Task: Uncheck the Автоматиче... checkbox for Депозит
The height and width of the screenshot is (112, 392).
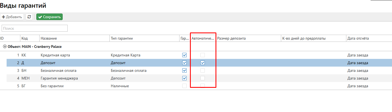Action: [x=203, y=63]
